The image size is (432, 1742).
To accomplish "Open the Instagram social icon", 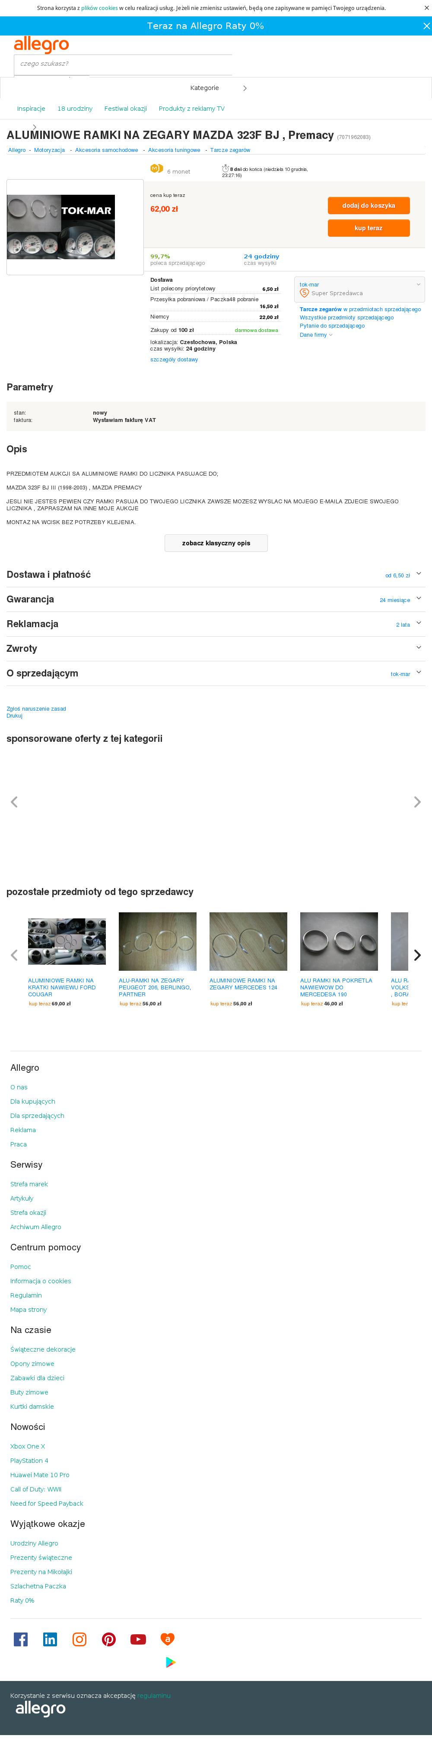I will coord(79,1639).
